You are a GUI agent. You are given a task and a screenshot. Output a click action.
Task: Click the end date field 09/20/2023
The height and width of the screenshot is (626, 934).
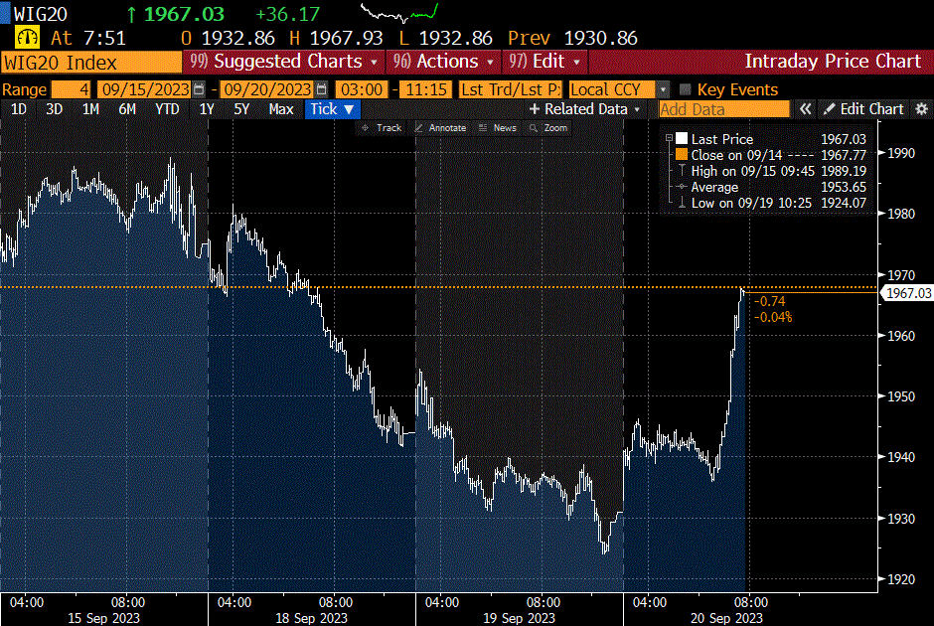pos(267,89)
